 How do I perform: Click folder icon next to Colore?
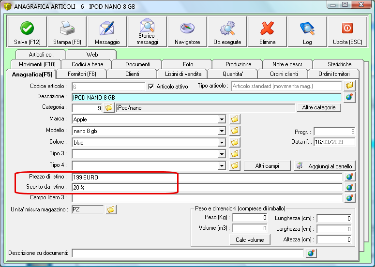pyautogui.click(x=235, y=142)
